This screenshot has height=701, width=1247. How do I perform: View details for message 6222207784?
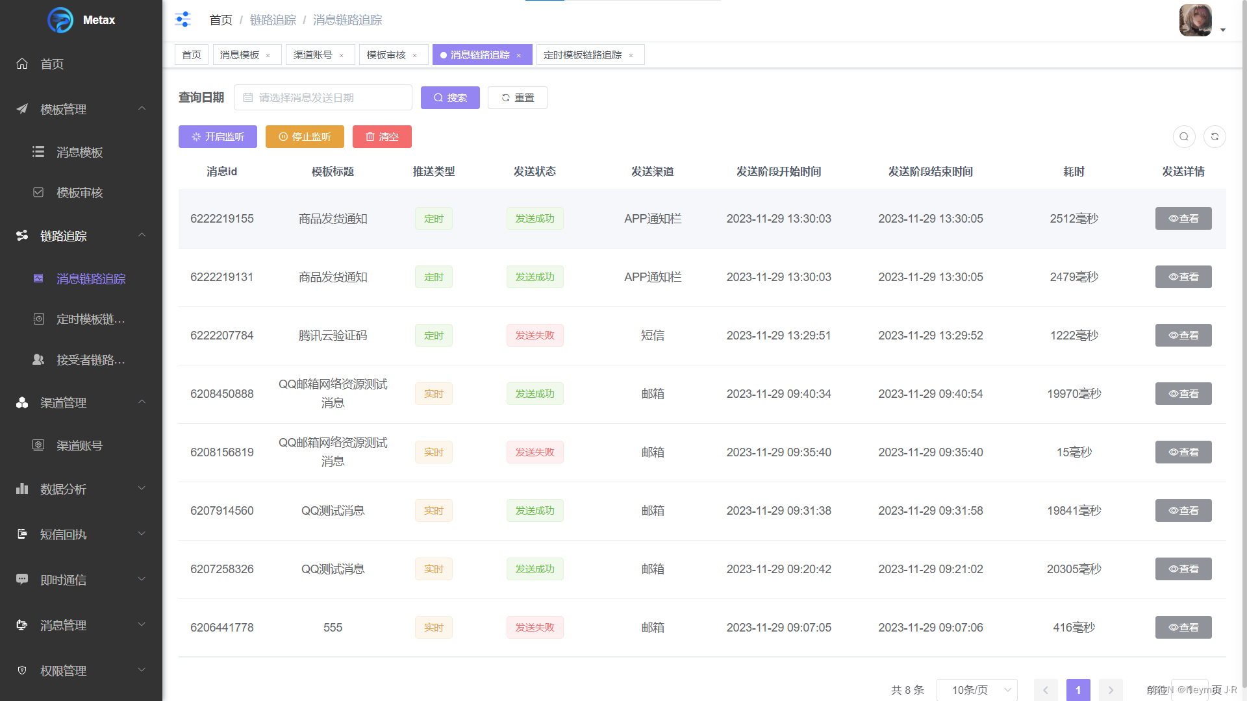1183,335
